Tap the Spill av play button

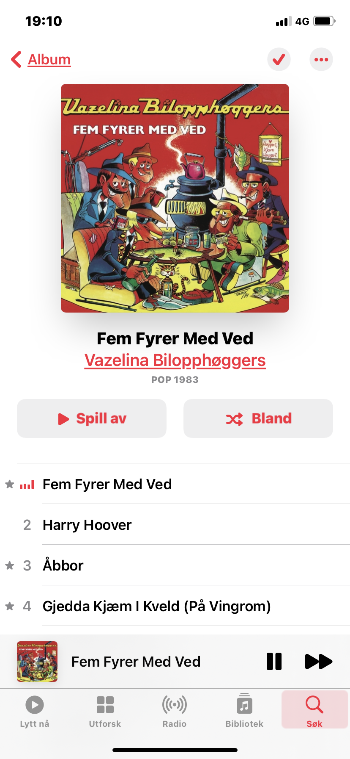(92, 418)
